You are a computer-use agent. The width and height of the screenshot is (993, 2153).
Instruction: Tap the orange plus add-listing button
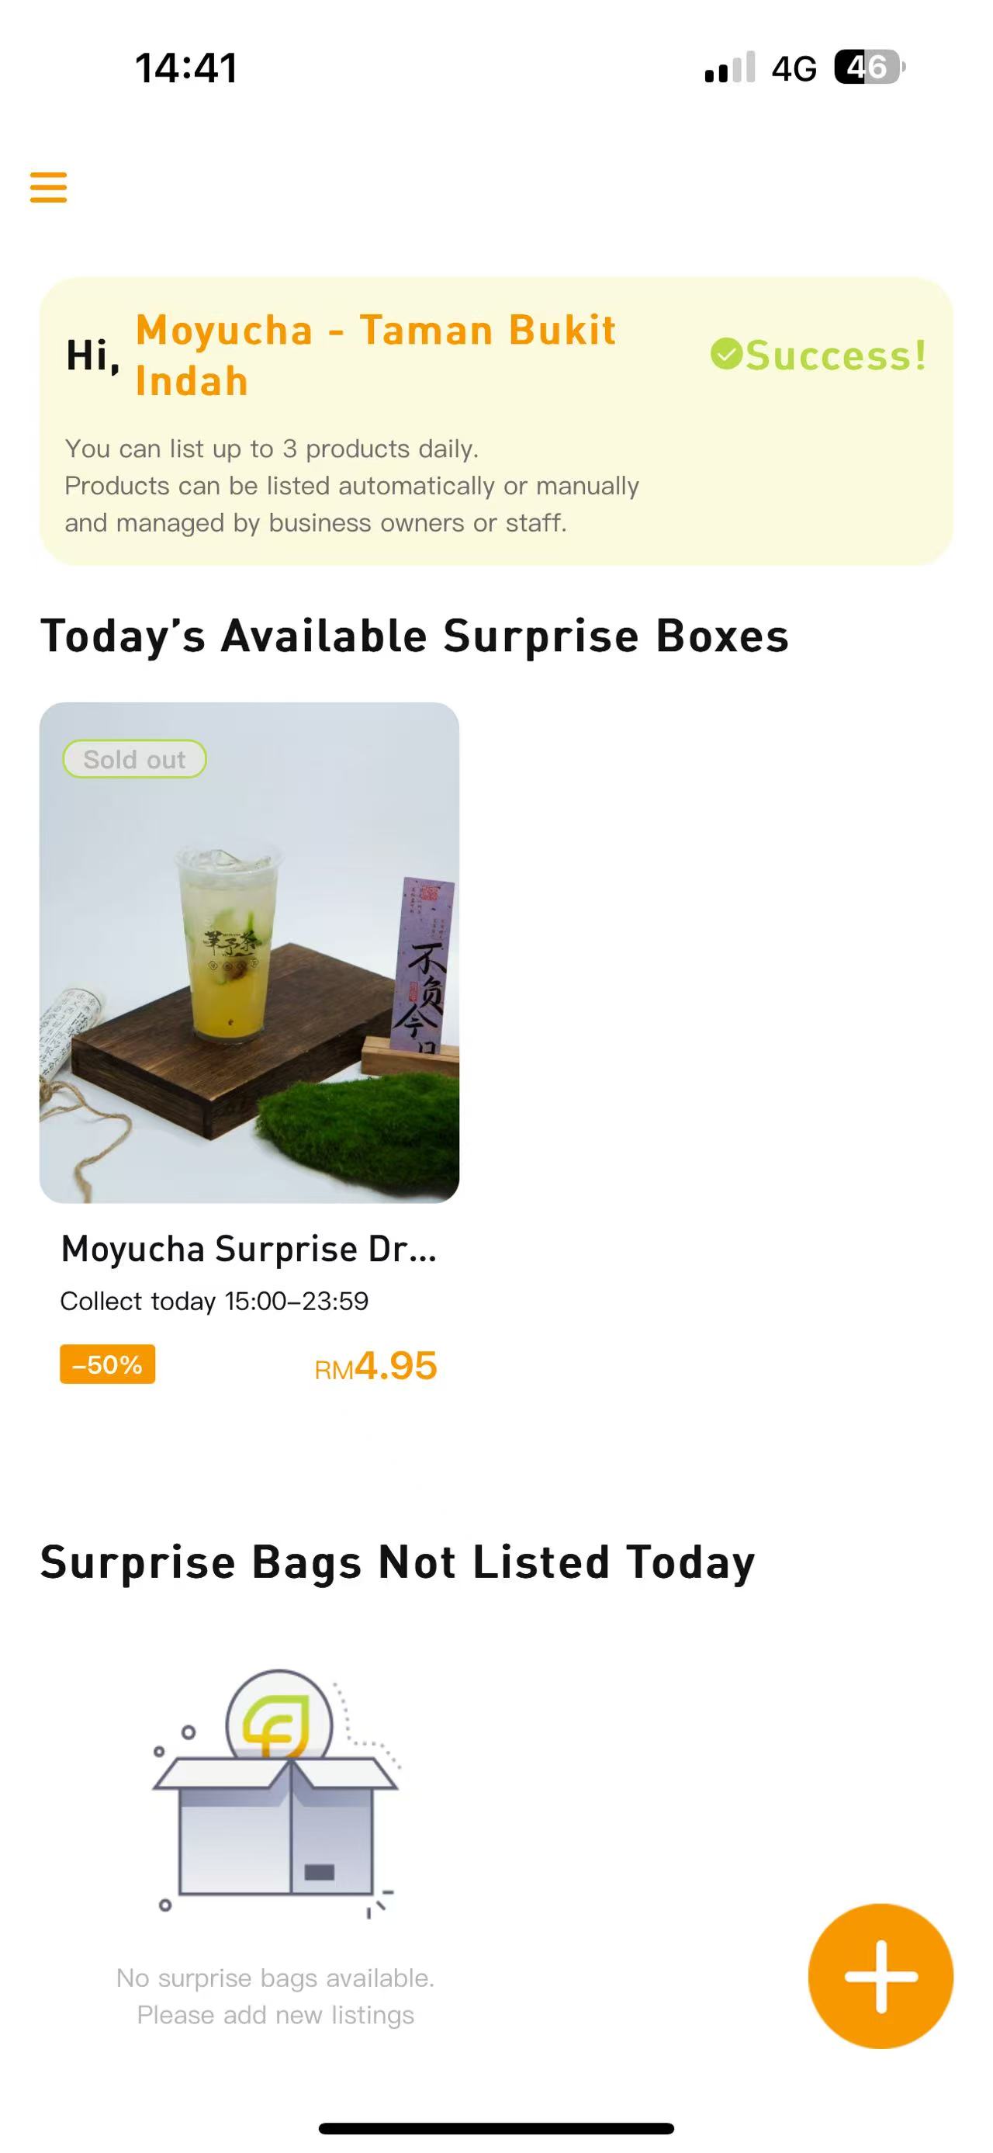point(881,1976)
